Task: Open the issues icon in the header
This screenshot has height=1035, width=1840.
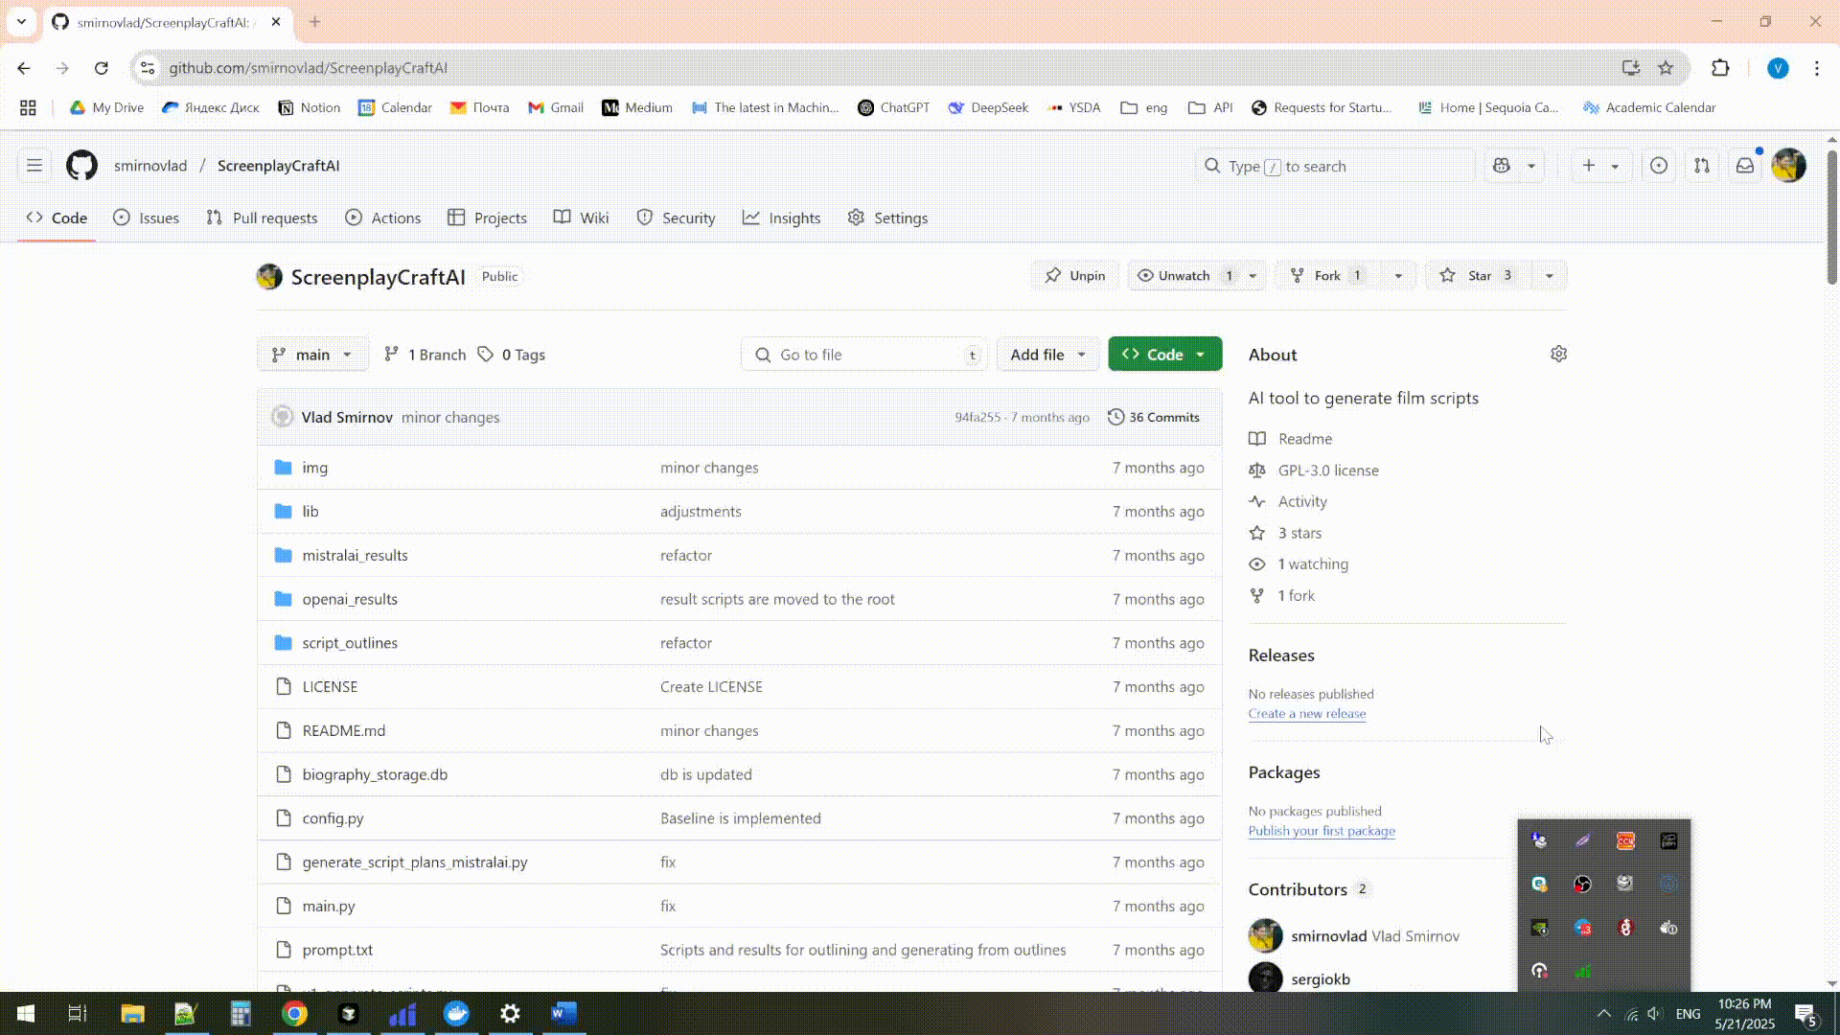Action: point(1659,166)
